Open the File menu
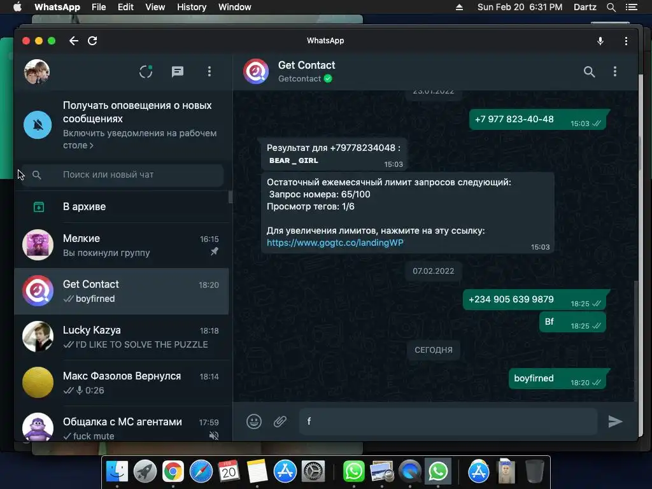 point(99,7)
